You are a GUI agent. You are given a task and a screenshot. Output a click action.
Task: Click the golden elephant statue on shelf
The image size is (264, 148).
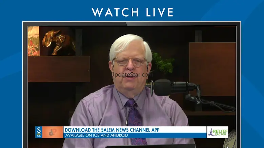pyautogui.click(x=58, y=41)
